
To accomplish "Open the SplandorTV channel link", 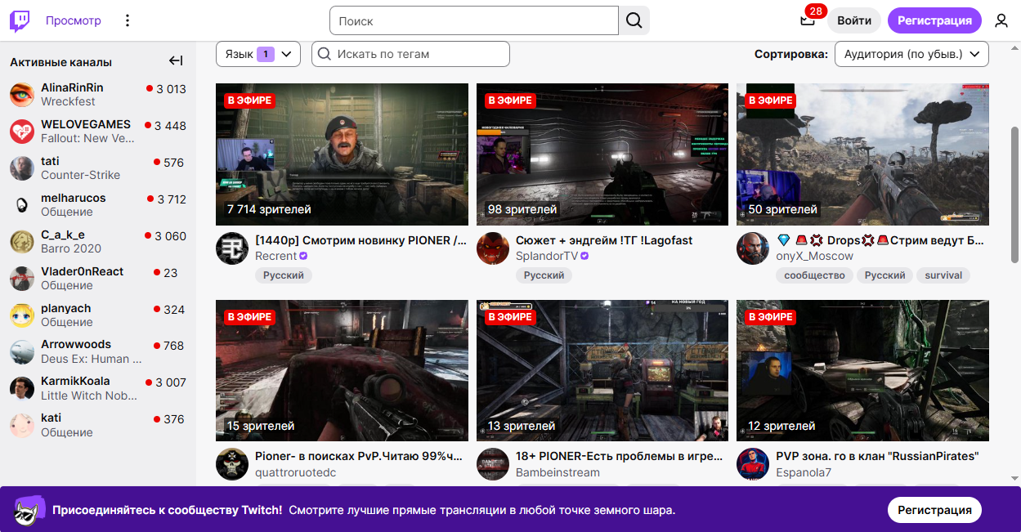I will [x=547, y=256].
